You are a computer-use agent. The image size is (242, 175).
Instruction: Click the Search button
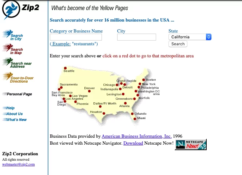pyautogui.click(x=178, y=44)
